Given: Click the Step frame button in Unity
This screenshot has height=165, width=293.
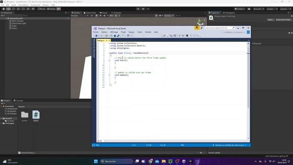Looking at the screenshot, I should (148, 9).
